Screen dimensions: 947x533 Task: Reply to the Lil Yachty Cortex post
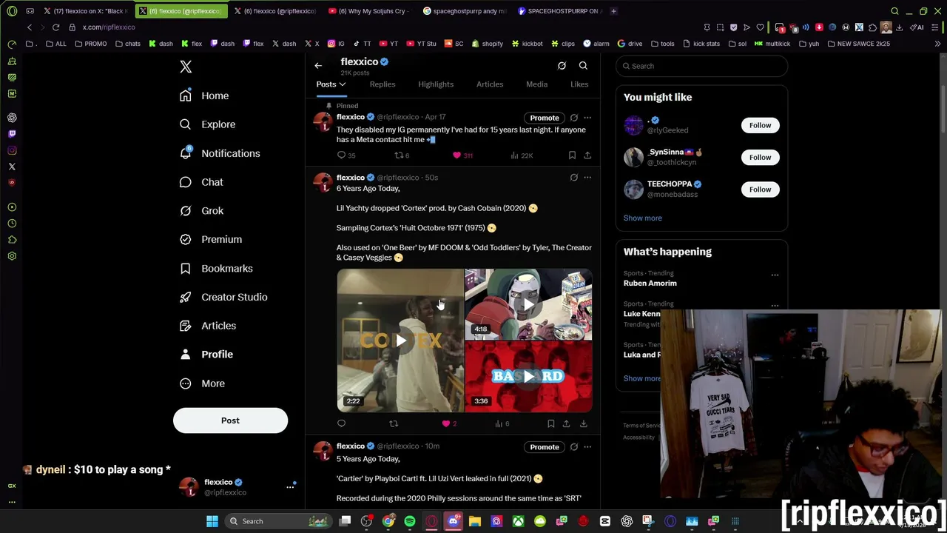[341, 423]
